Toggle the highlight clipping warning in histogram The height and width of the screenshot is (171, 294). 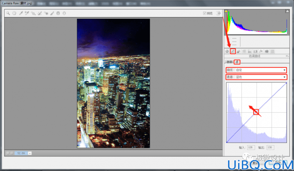point(287,11)
